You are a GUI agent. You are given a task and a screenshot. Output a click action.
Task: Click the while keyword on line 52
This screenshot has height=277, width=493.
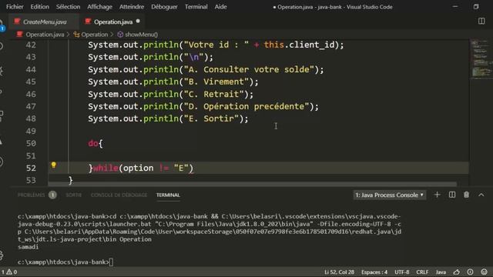click(106, 168)
